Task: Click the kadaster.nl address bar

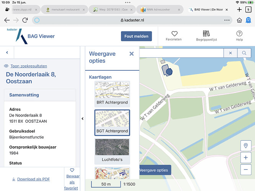Action: click(x=132, y=20)
